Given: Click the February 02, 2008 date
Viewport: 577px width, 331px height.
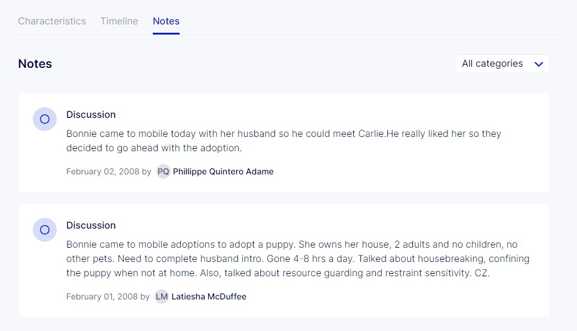Looking at the screenshot, I should click(x=102, y=171).
